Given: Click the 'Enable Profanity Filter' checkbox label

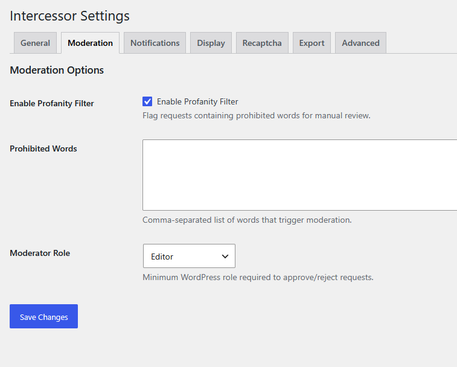Looking at the screenshot, I should tap(197, 101).
